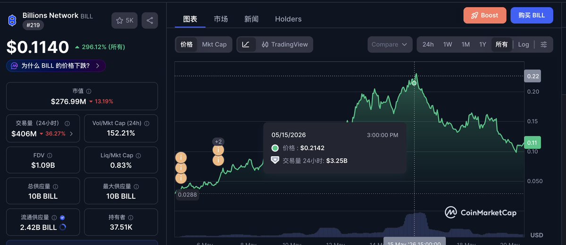This screenshot has width=566, height=245.
Task: Click the 0.22 high price label
Action: pyautogui.click(x=532, y=76)
